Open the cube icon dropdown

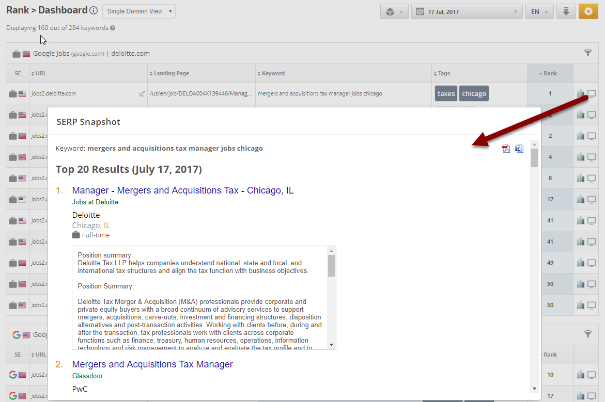pyautogui.click(x=394, y=11)
